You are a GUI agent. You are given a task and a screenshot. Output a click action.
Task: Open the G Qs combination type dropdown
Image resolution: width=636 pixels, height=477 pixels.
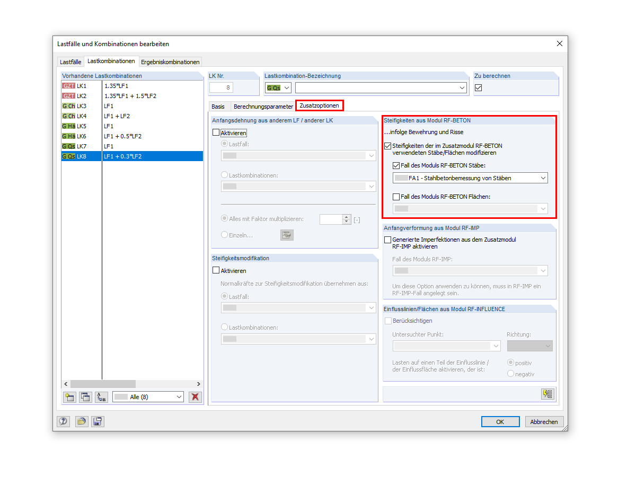click(x=278, y=87)
